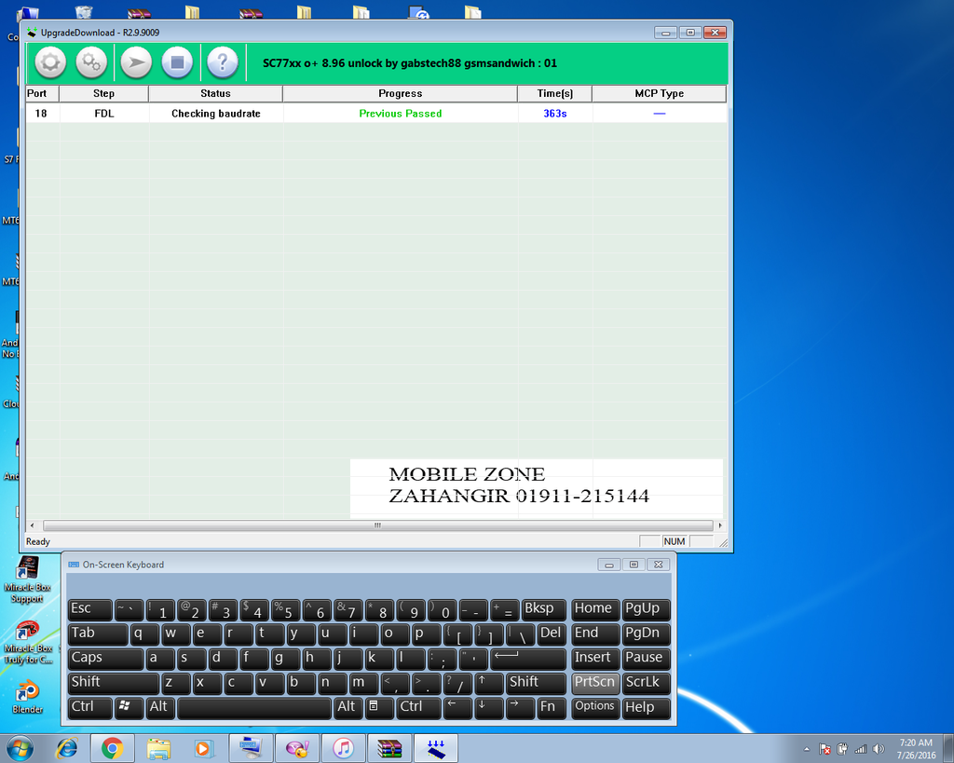Open the Settings double-gear icon
Image resolution: width=954 pixels, height=763 pixels.
(90, 63)
